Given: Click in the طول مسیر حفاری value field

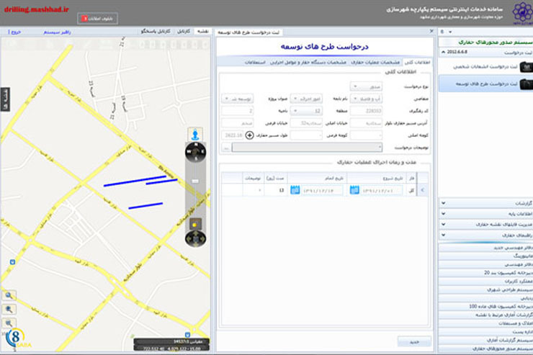Looking at the screenshot, I should [233, 135].
